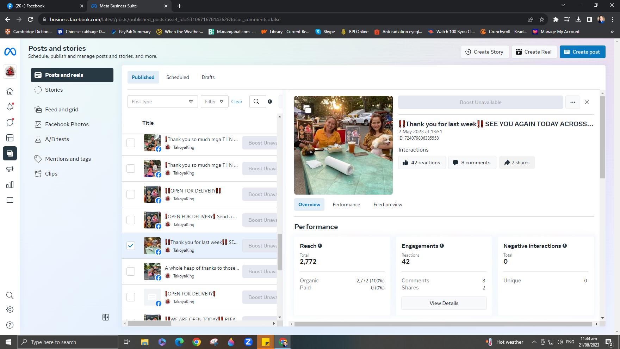This screenshot has width=620, height=349.
Task: Show hidden bookmarks with the chevron
Action: pos(612,32)
